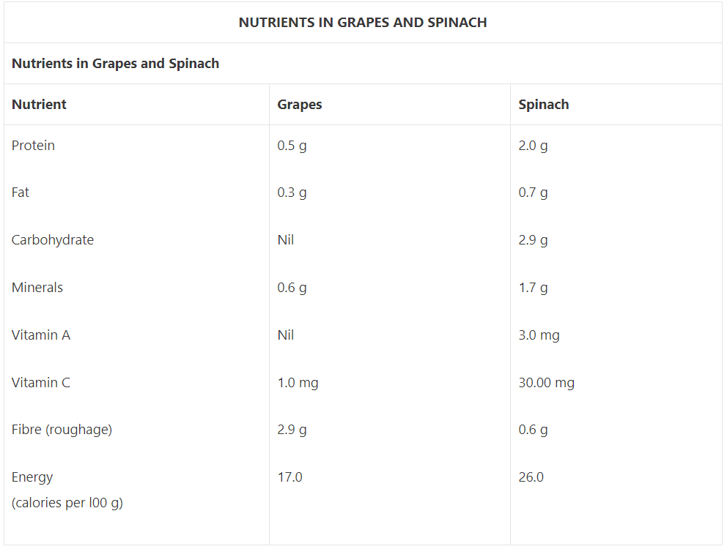Click the grapes energy value '17.0'
Image resolution: width=727 pixels, height=549 pixels.
click(x=289, y=477)
